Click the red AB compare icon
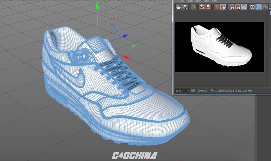 (x=252, y=7)
